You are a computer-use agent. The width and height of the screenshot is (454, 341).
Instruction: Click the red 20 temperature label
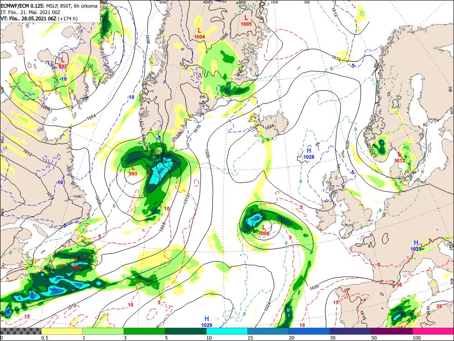coord(439,306)
